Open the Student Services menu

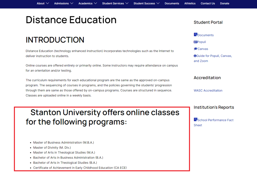coord(113,4)
